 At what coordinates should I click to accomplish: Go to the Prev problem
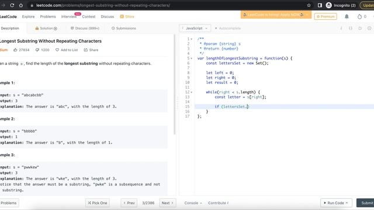pyautogui.click(x=129, y=203)
